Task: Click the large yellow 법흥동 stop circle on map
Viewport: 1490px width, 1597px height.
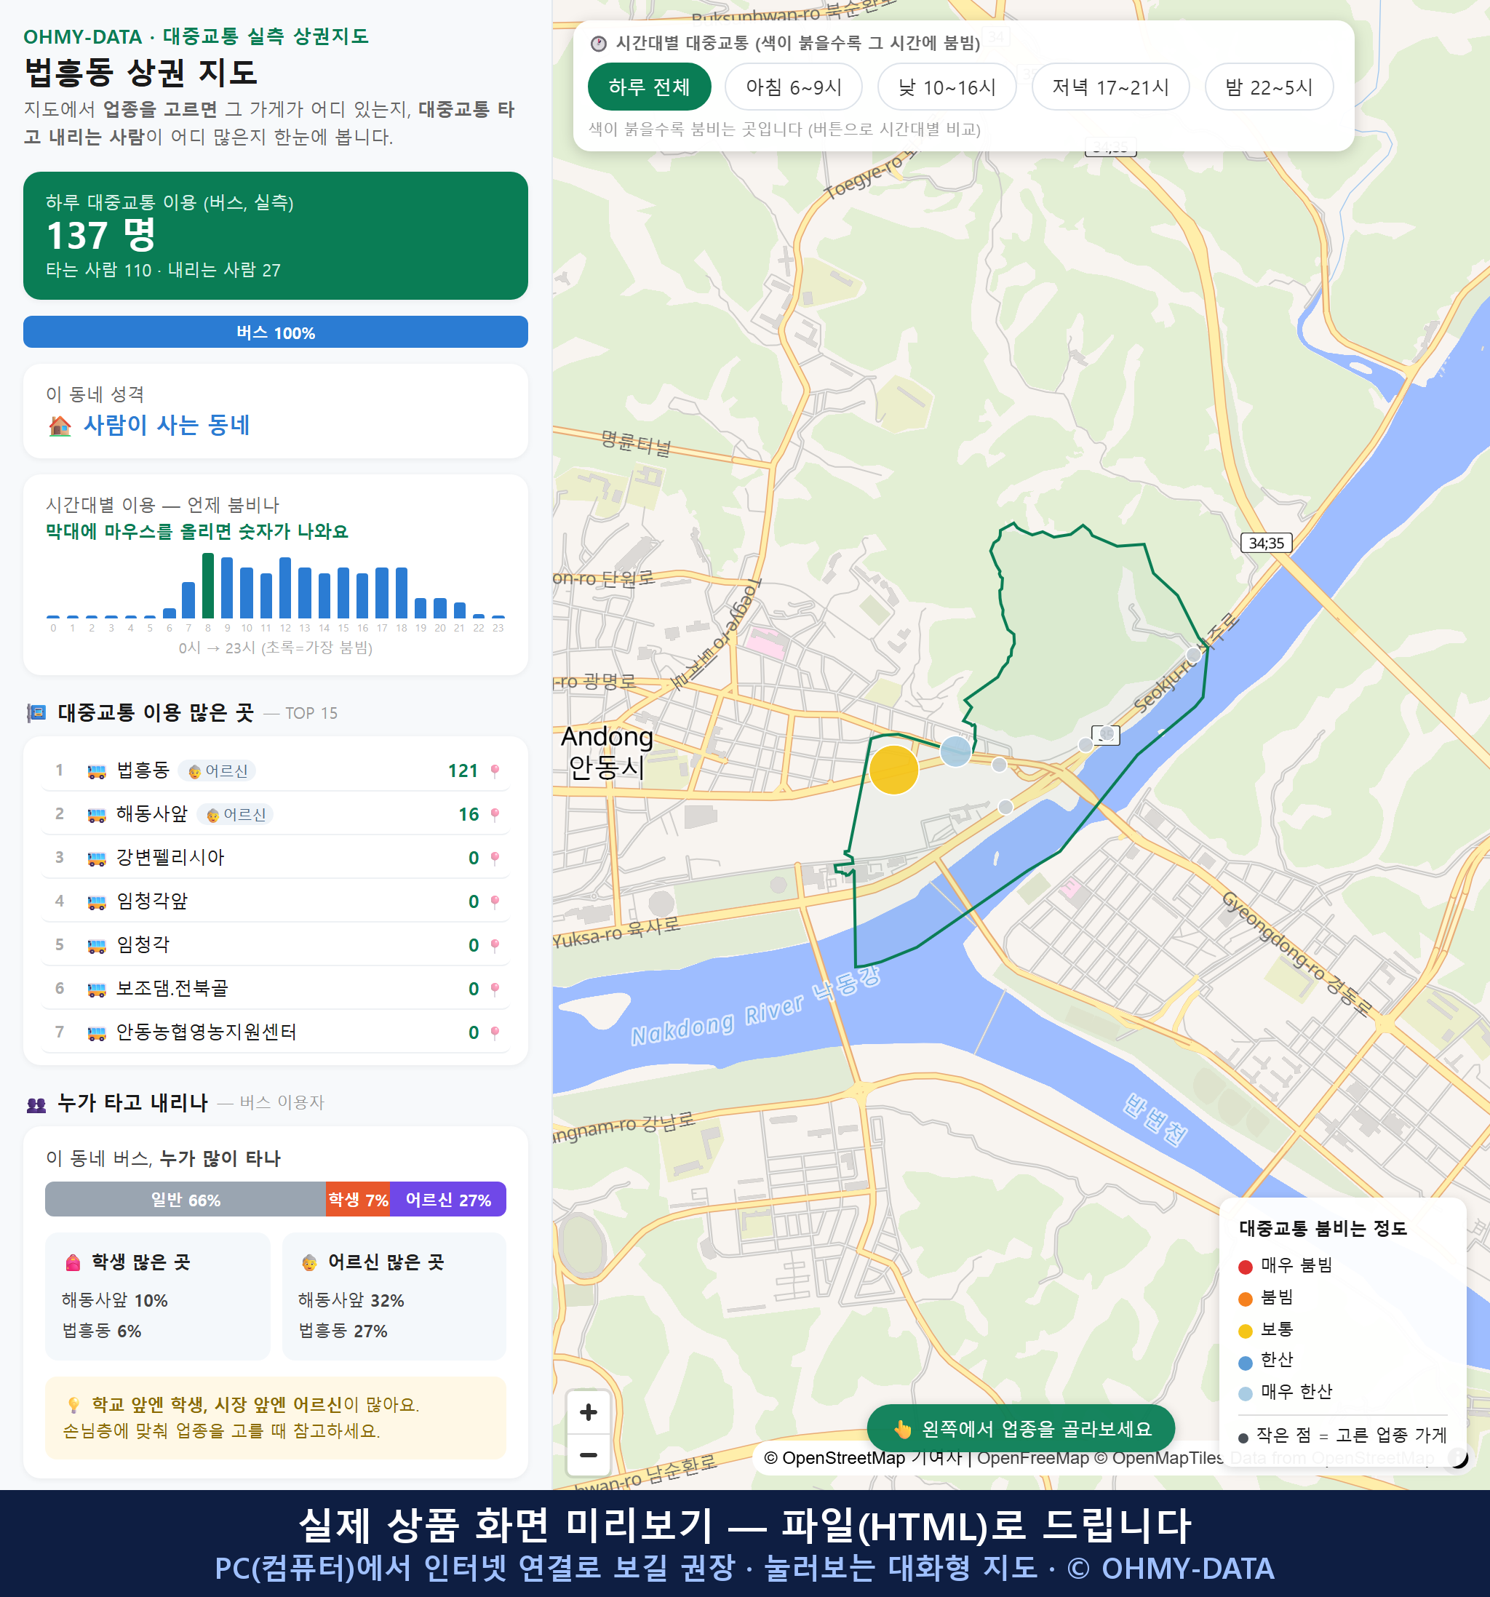Action: point(893,770)
